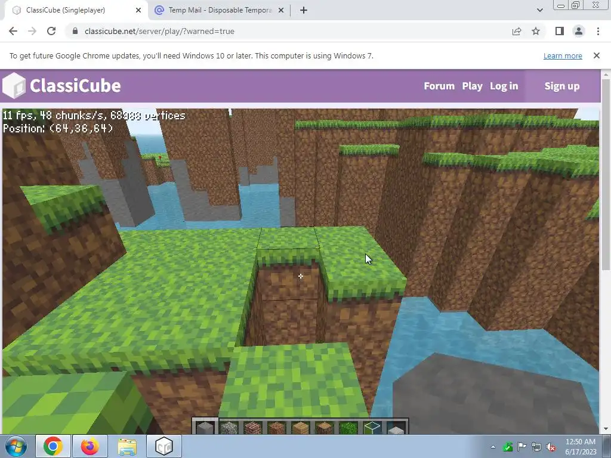Open a new browser tab
The height and width of the screenshot is (458, 611).
304,10
